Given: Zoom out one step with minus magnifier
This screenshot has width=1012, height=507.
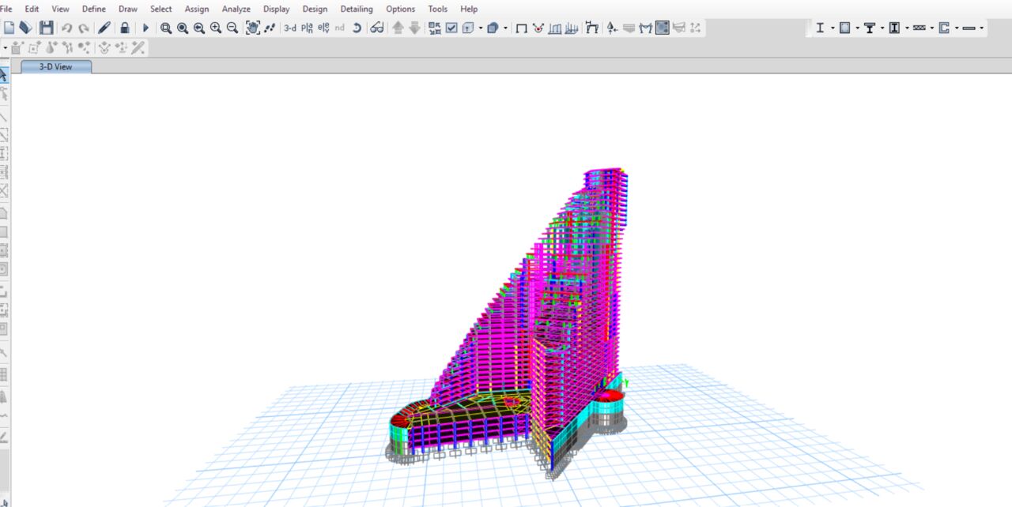Looking at the screenshot, I should 232,28.
